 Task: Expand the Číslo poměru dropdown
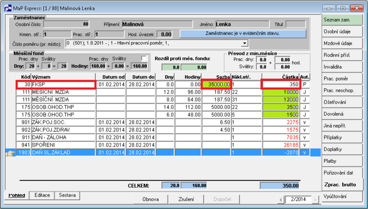(x=245, y=43)
